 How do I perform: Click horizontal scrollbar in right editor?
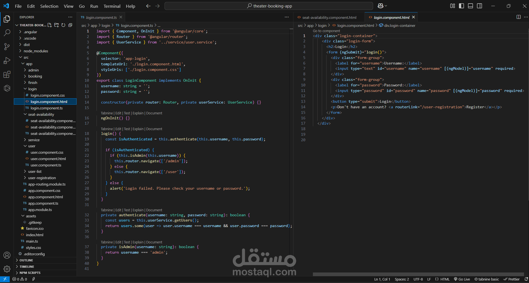point(418,274)
